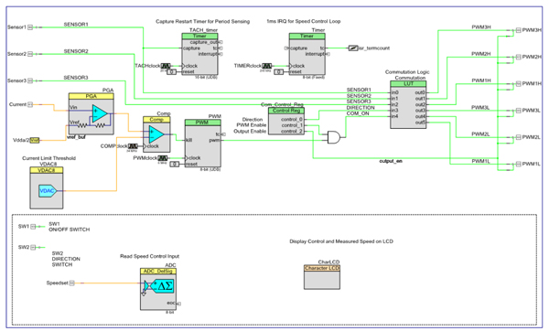Click the 'Commutation Logic' annotation

click(x=407, y=71)
